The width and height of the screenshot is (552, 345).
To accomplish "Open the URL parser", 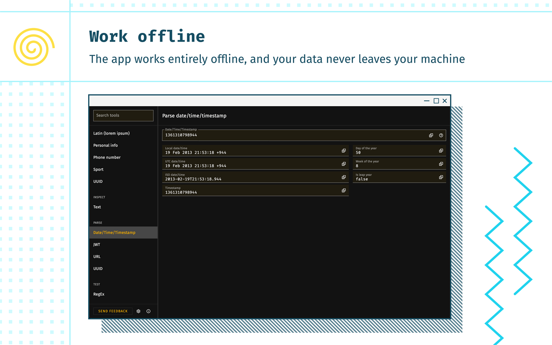I will point(97,257).
